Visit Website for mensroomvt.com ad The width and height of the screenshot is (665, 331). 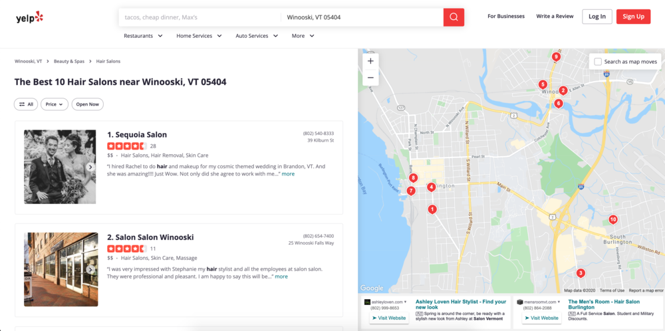pyautogui.click(x=541, y=318)
